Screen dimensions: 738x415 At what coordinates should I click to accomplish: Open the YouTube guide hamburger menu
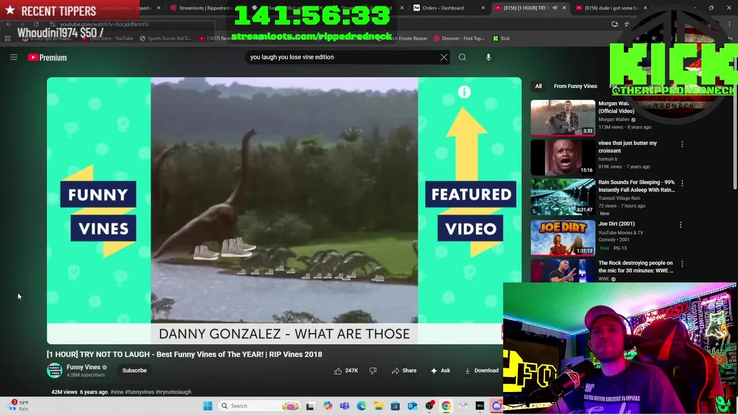(14, 57)
